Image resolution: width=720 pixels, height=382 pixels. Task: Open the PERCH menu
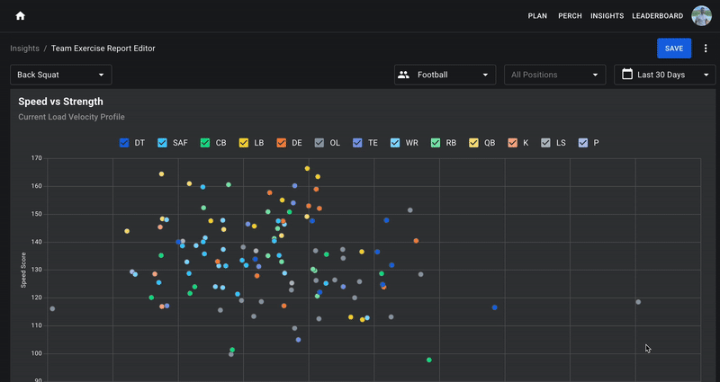tap(570, 16)
